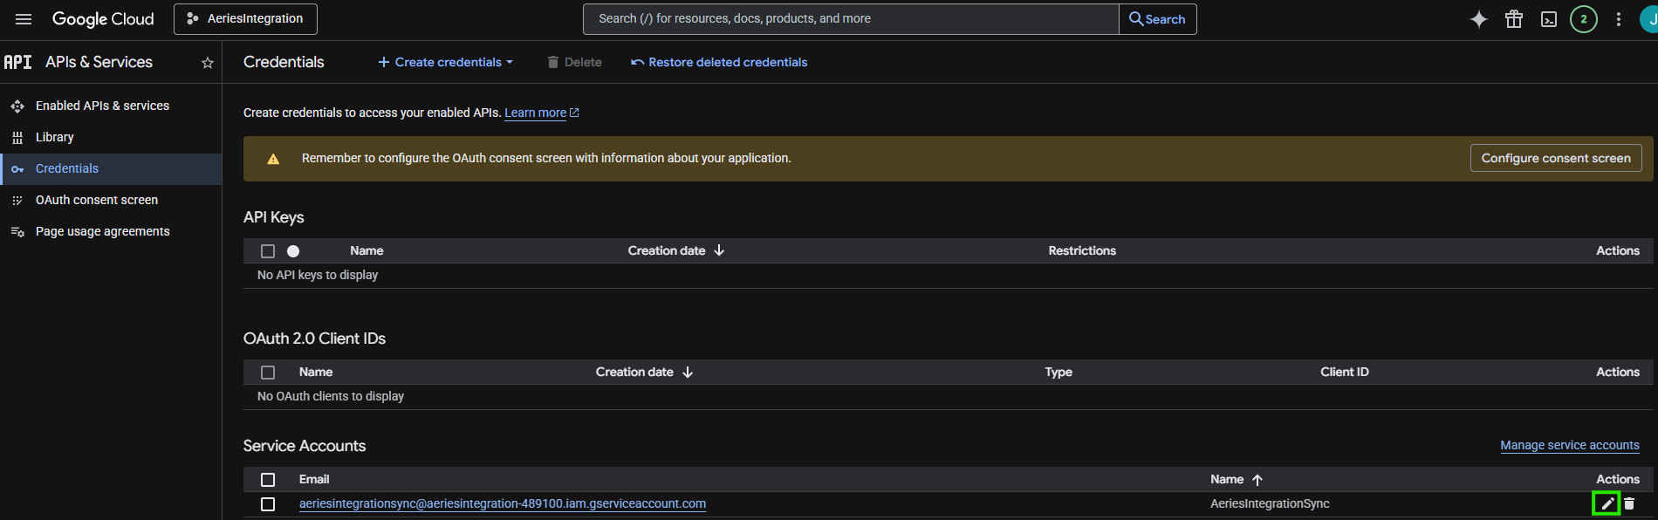Activate Cloud Shell terminal icon
This screenshot has height=520, width=1658.
1549,19
